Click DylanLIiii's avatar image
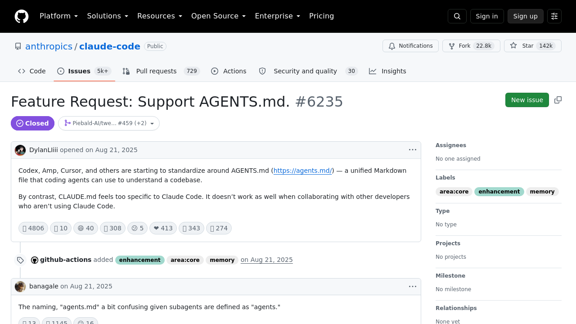Viewport: 576px width, 324px height. coord(20,150)
